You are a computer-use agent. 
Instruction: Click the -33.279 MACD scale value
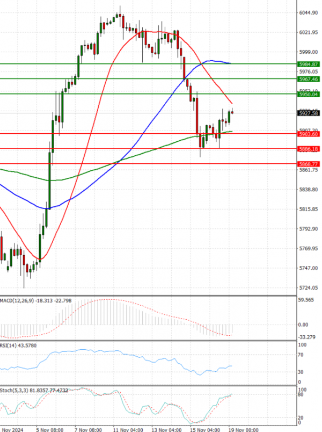[x=306, y=337]
